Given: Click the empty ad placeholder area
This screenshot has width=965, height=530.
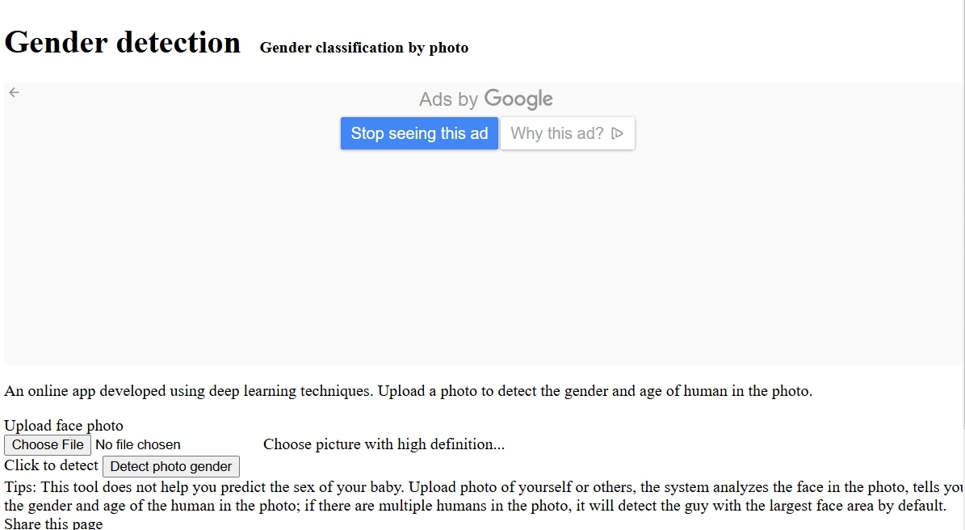Looking at the screenshot, I should 485,259.
